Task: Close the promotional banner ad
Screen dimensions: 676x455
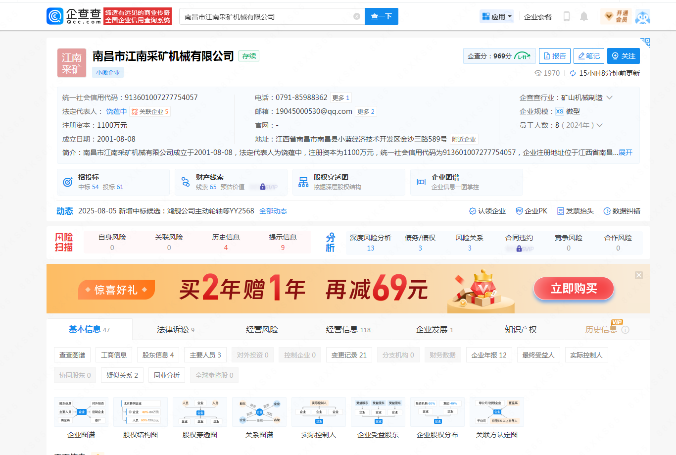Action: (x=639, y=275)
